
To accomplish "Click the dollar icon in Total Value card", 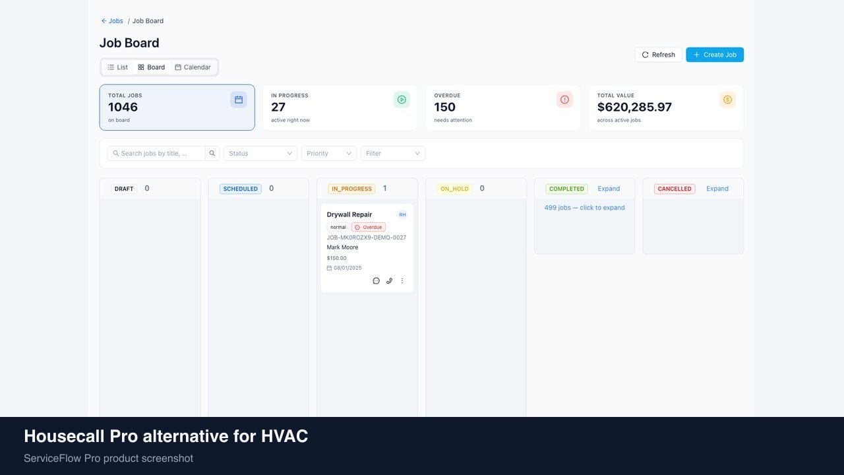I will point(727,100).
